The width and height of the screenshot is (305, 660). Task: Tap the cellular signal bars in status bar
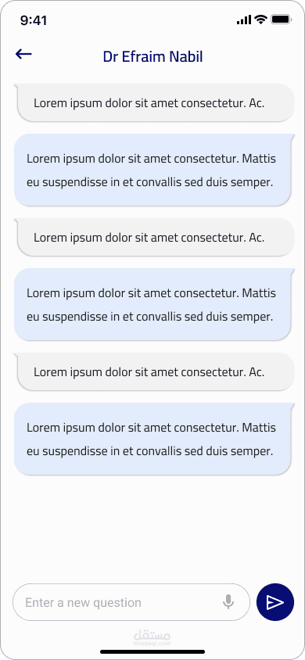[244, 20]
